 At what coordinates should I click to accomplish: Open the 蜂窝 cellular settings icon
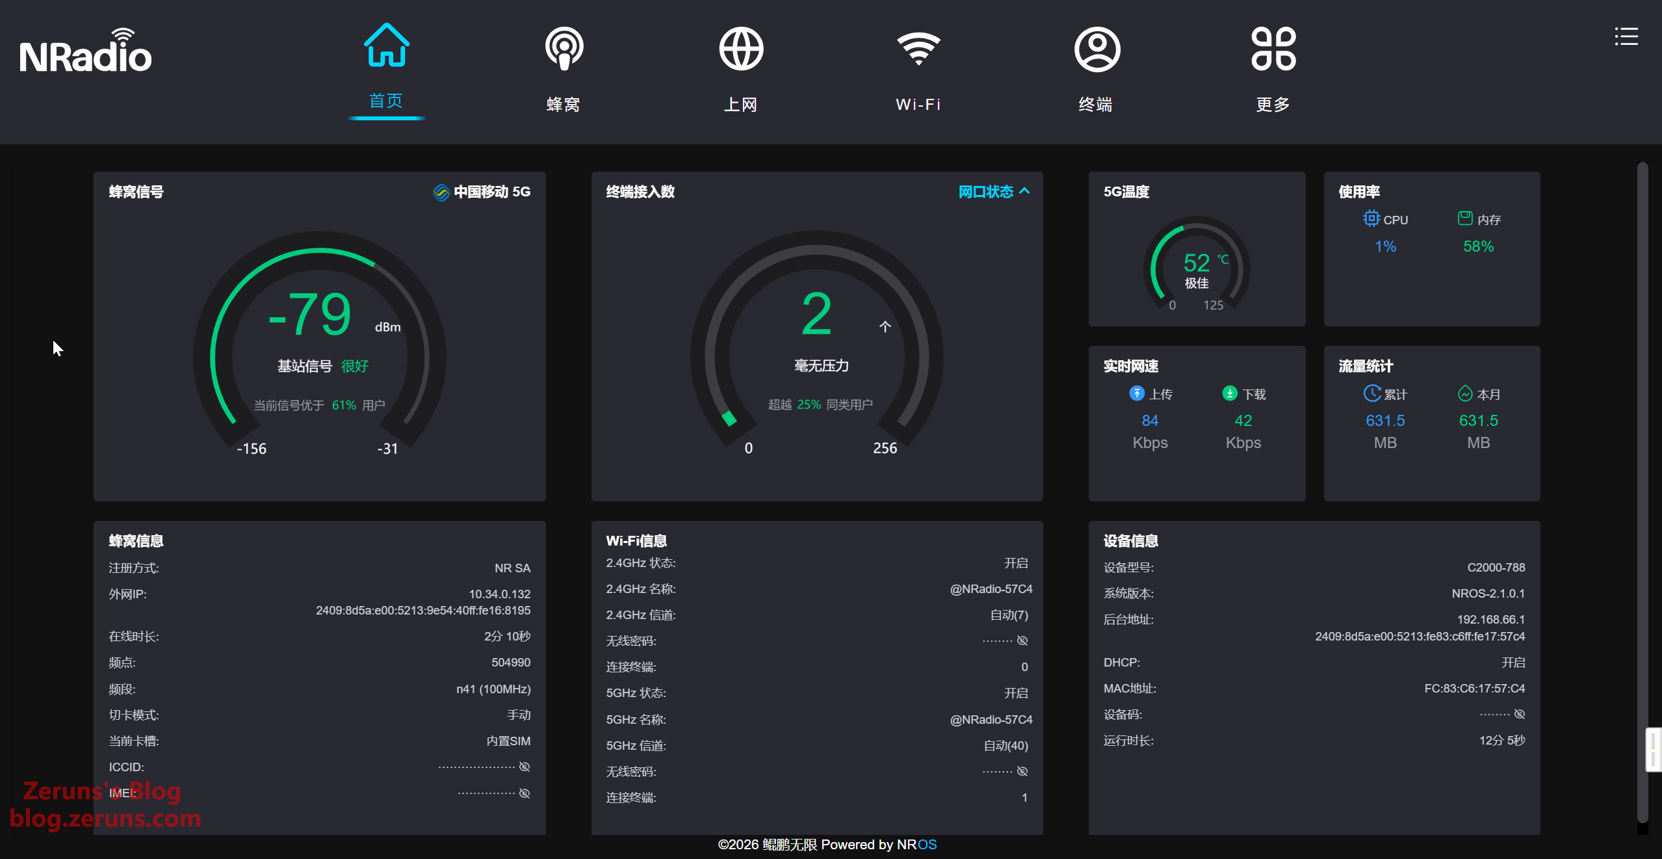564,49
